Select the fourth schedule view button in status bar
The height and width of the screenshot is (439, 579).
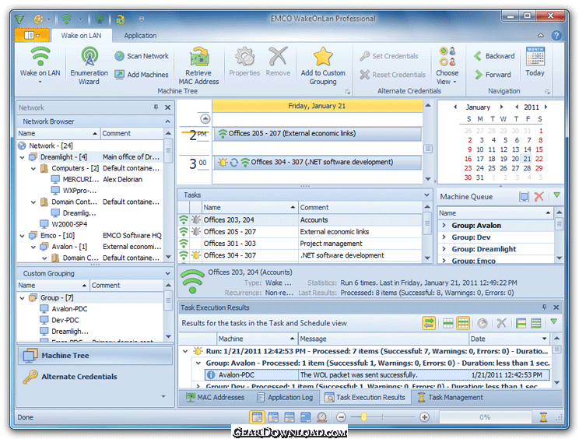pyautogui.click(x=305, y=417)
